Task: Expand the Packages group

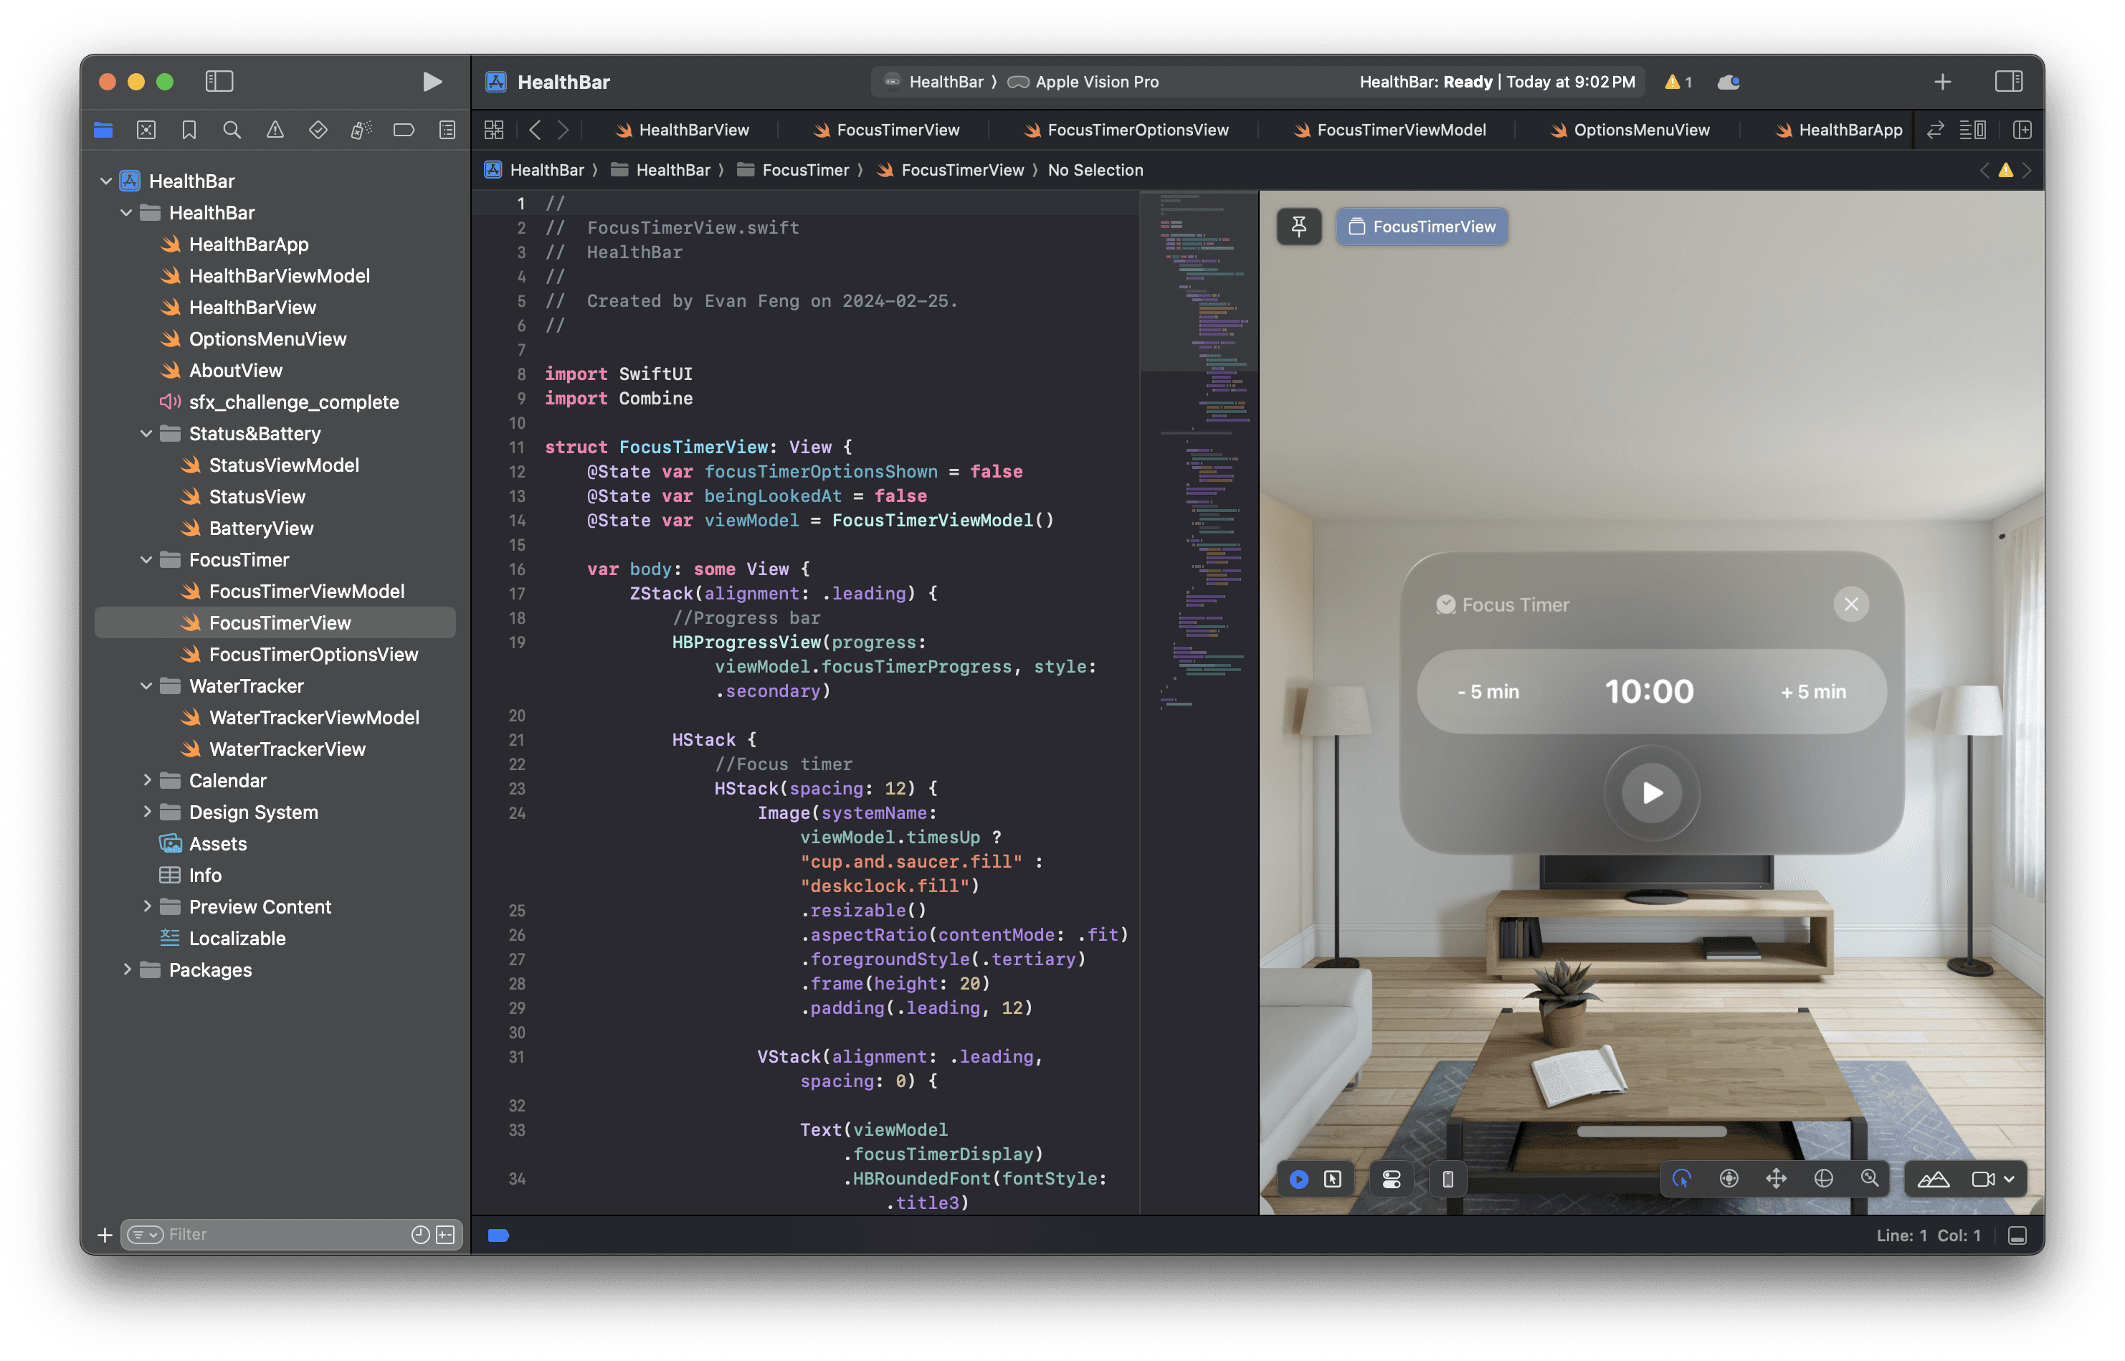Action: coord(127,969)
